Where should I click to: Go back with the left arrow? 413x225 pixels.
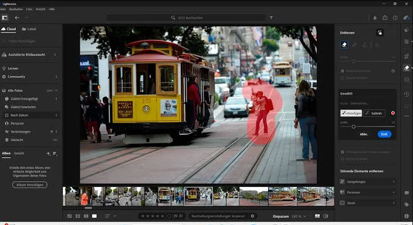17,17
